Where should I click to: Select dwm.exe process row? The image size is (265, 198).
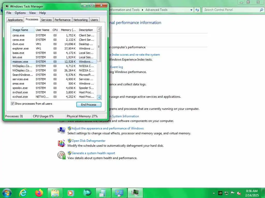tap(54, 44)
